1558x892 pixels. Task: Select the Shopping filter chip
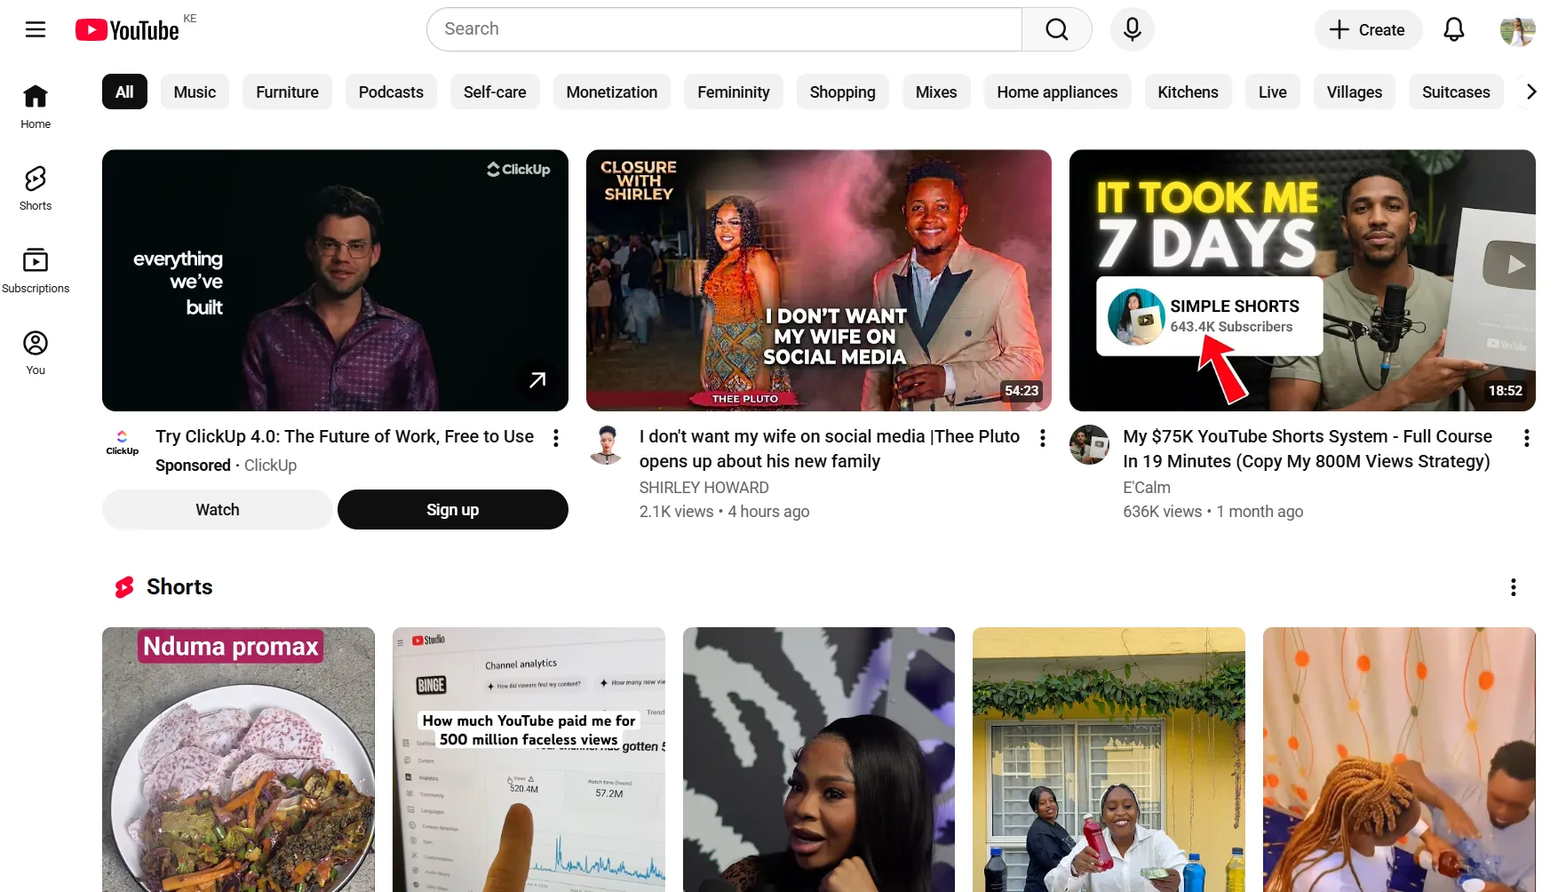point(843,92)
